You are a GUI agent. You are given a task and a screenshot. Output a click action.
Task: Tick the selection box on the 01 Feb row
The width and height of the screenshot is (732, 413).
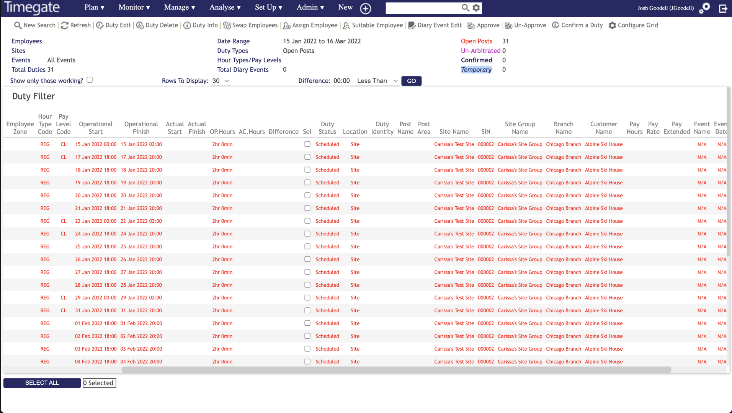point(307,323)
